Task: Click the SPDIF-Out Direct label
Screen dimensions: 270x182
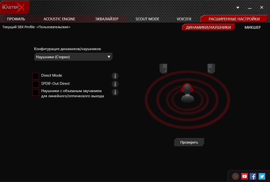Action: coord(55,83)
